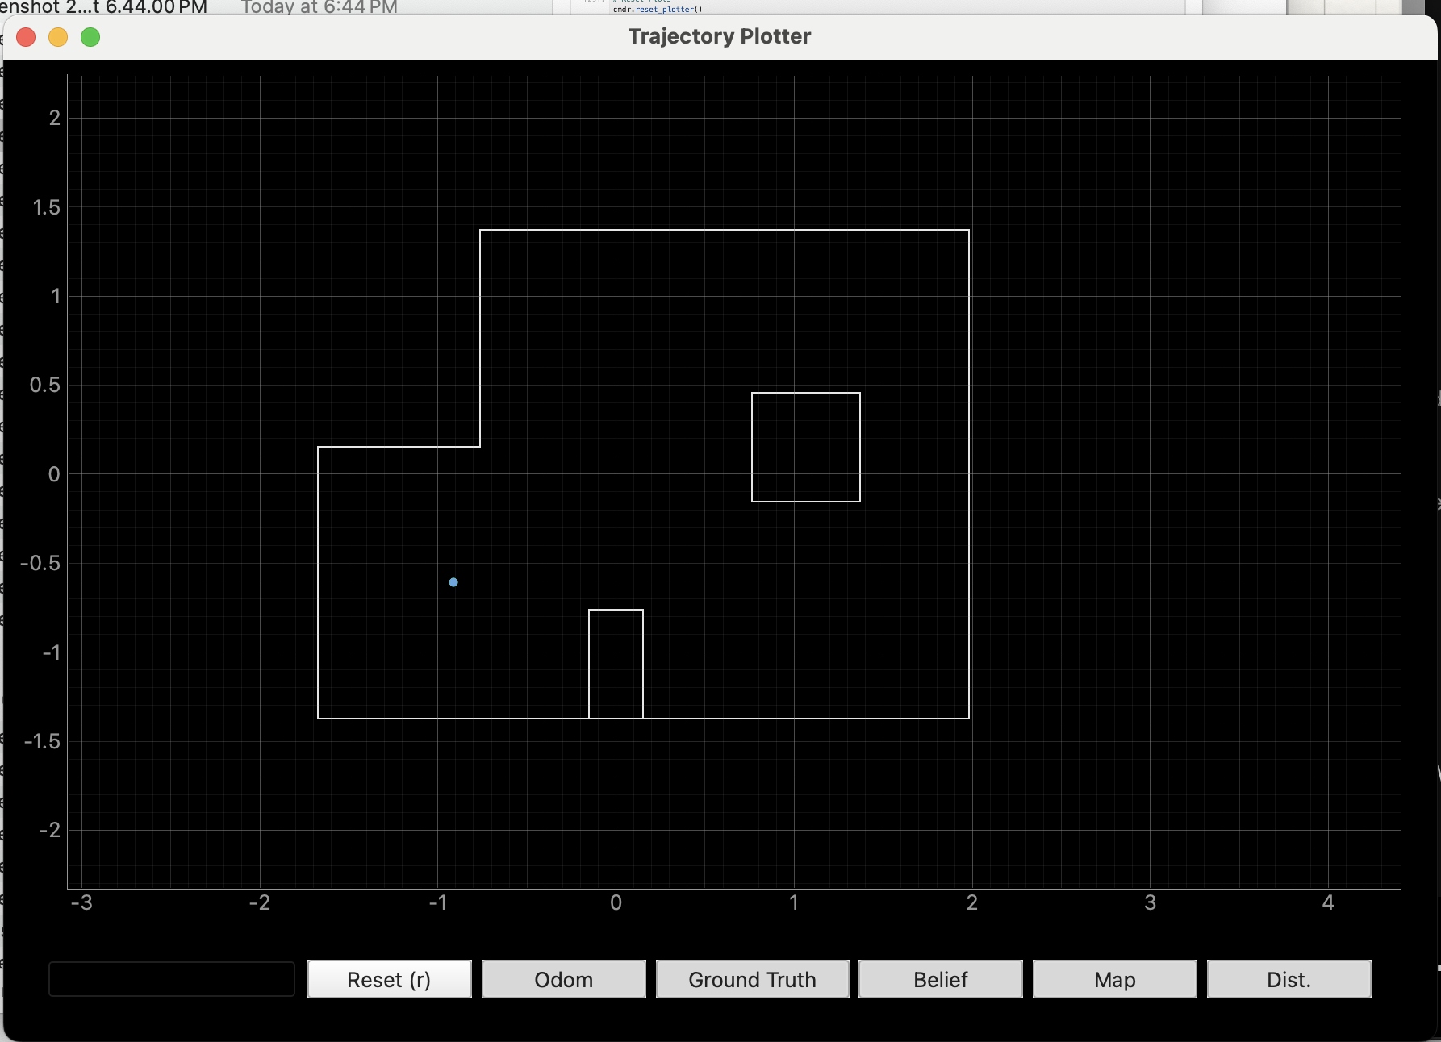This screenshot has height=1042, width=1441.
Task: Click the y-axis label -0.5
Action: [40, 563]
